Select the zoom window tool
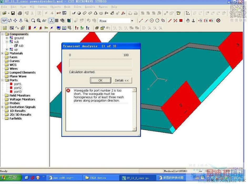248x184 pixels. click(x=26, y=21)
